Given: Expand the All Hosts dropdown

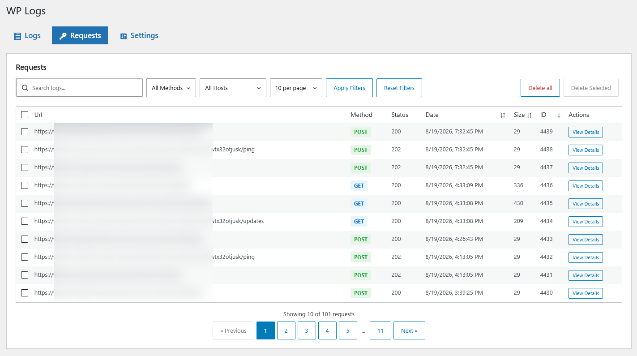Looking at the screenshot, I should coord(233,88).
